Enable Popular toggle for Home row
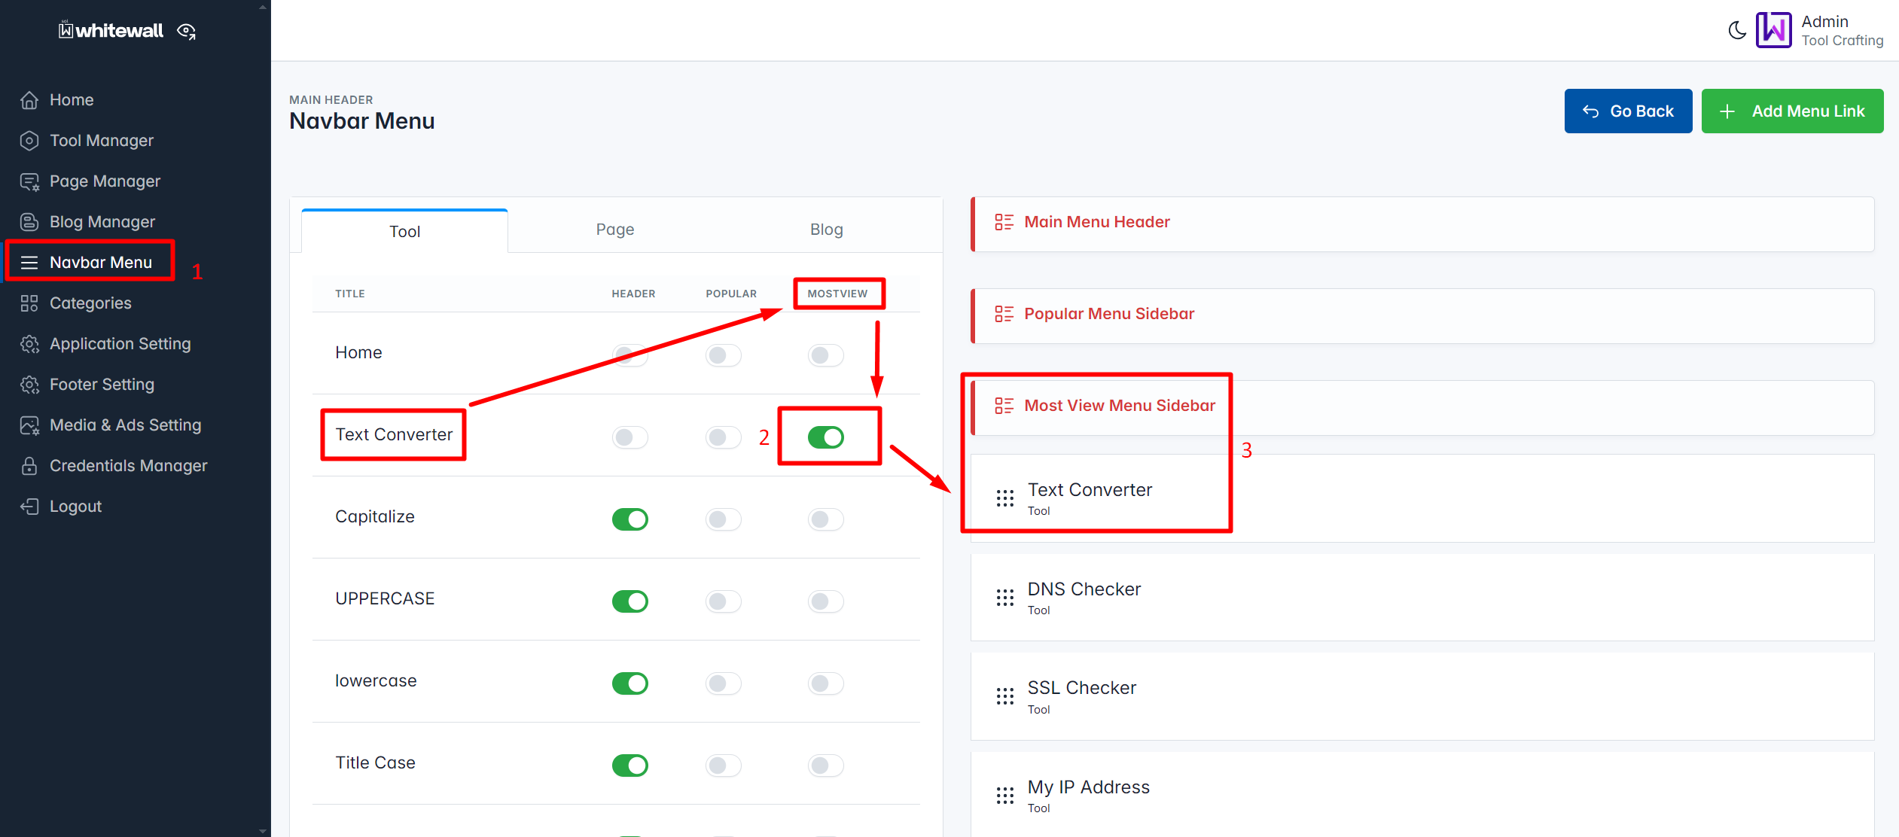The image size is (1899, 837). [724, 355]
